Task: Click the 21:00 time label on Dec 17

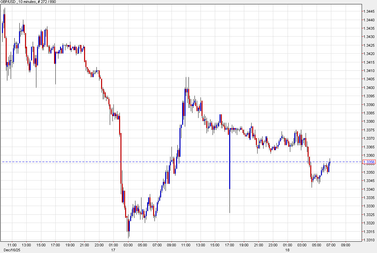Action: 259,245
